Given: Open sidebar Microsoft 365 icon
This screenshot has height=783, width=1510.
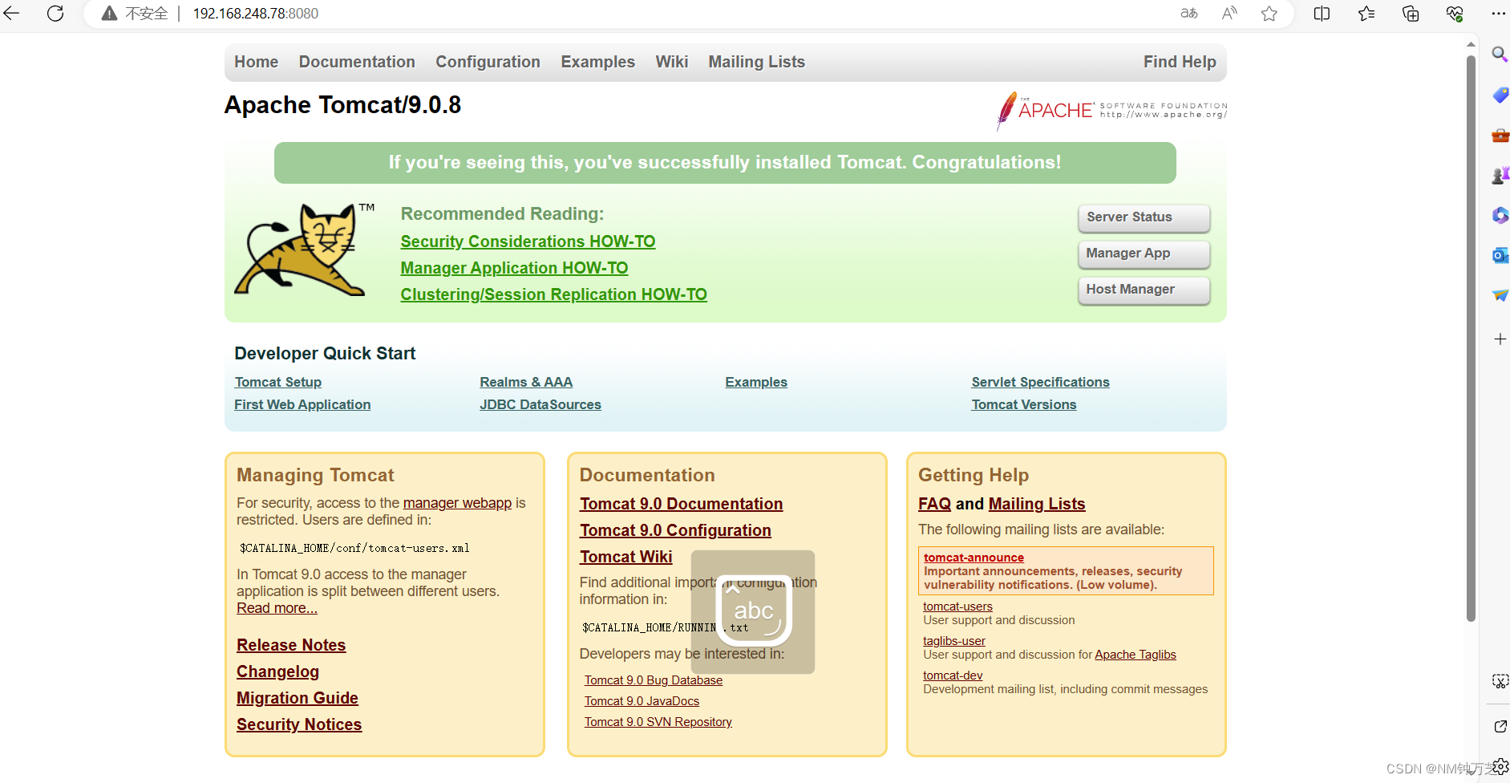Looking at the screenshot, I should point(1500,215).
